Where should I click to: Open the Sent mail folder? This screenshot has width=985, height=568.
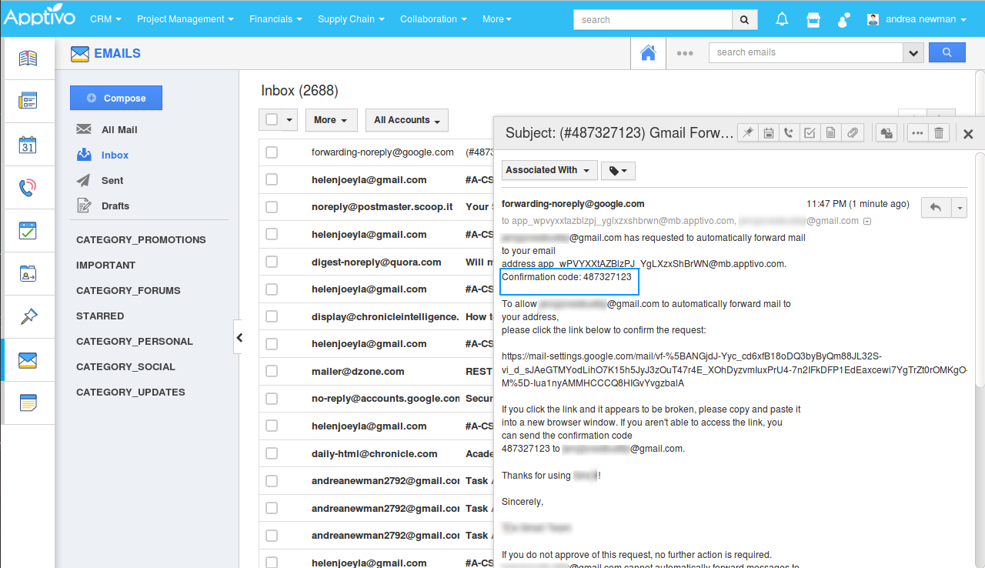click(112, 180)
